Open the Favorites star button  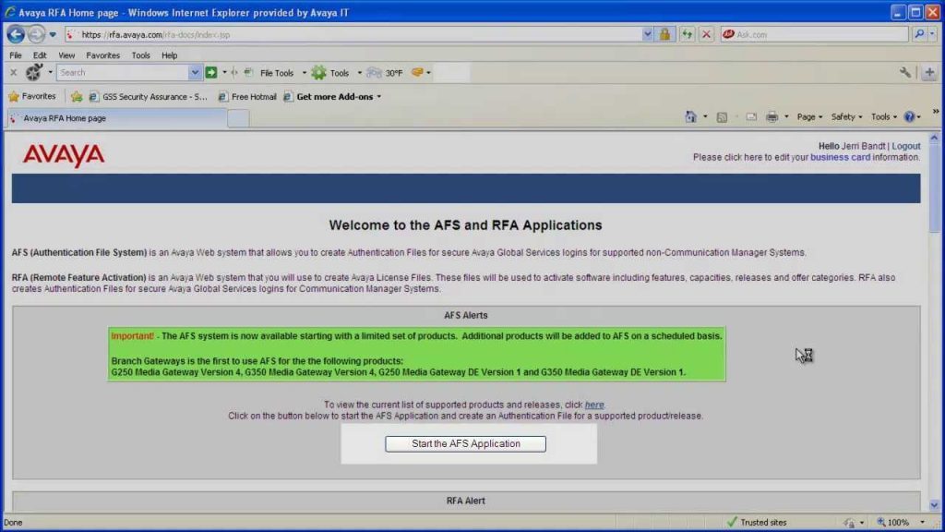click(32, 96)
